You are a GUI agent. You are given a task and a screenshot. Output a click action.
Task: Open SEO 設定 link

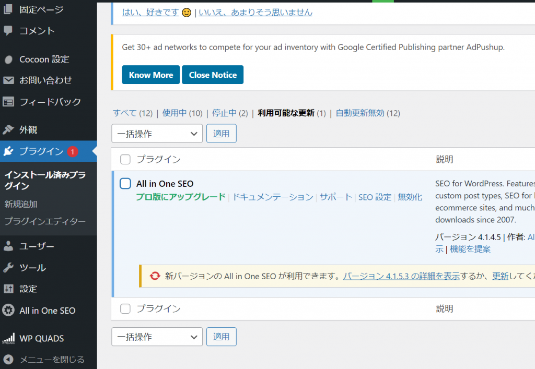coord(375,197)
